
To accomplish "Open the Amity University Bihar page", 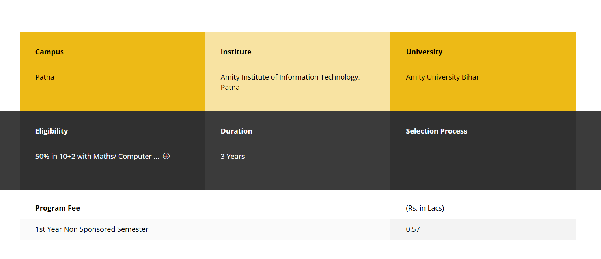I will [x=442, y=77].
